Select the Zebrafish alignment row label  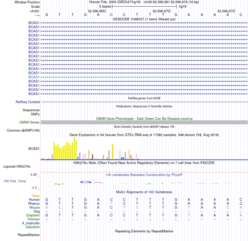[33, 227]
